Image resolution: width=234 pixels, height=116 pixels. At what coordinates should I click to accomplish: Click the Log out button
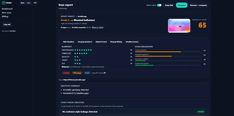pyautogui.click(x=7, y=24)
